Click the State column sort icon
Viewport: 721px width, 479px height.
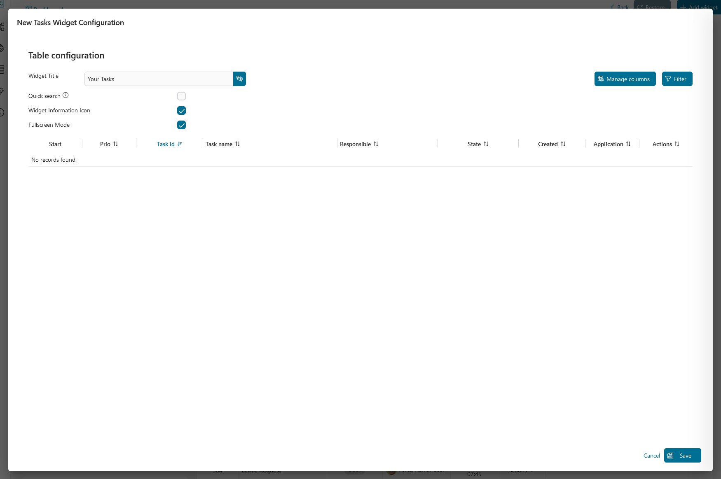click(x=486, y=144)
